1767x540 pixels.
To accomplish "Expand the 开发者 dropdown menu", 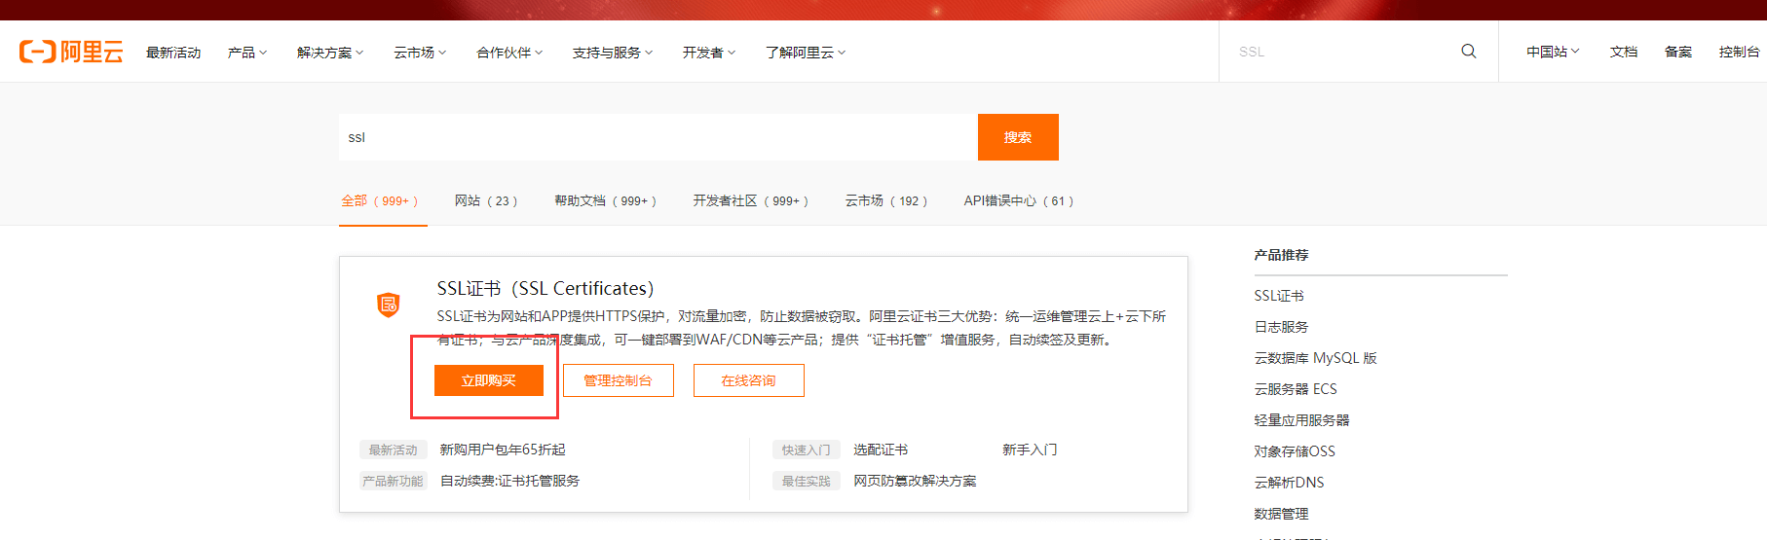I will click(709, 53).
